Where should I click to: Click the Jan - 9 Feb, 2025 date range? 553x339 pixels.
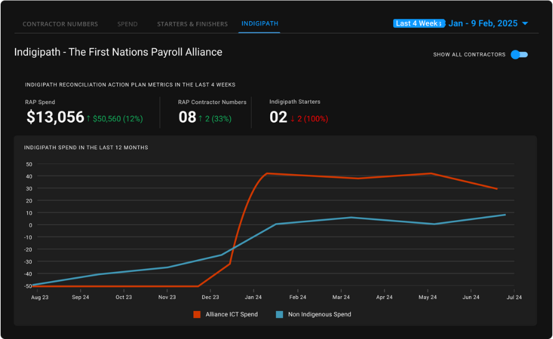pos(483,23)
